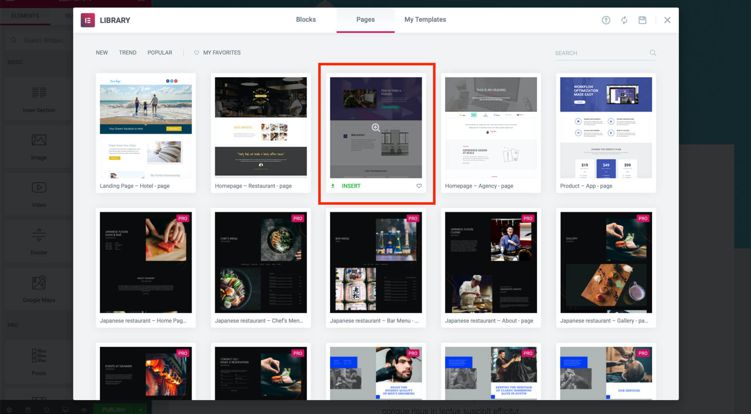This screenshot has height=414, width=751.
Task: Select Google Maps widget in background panel
Action: (x=39, y=290)
